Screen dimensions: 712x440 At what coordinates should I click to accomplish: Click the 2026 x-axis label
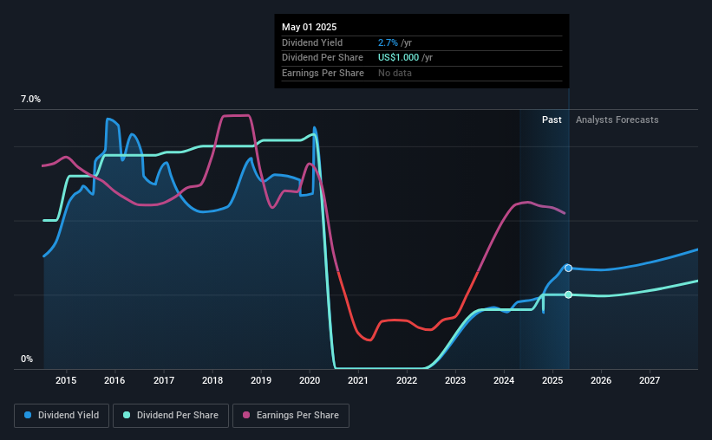pos(601,380)
